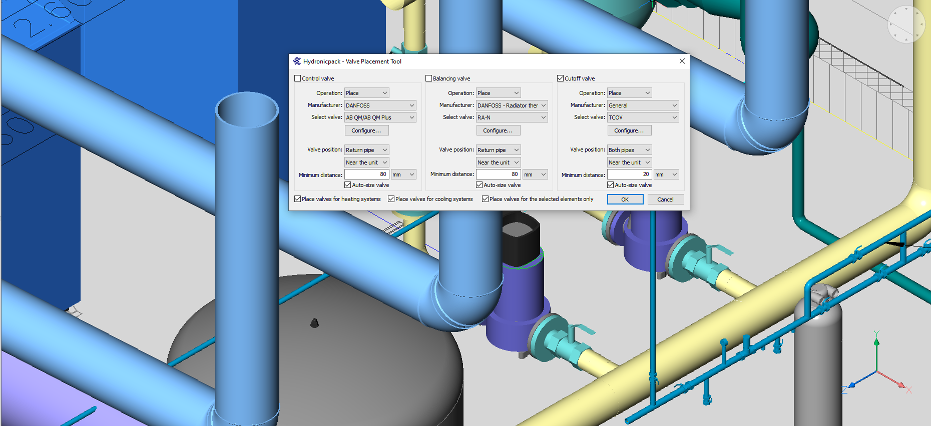Viewport: 931px width, 426px height.
Task: Click the Hydronicpack logo icon in title bar
Action: pos(297,61)
